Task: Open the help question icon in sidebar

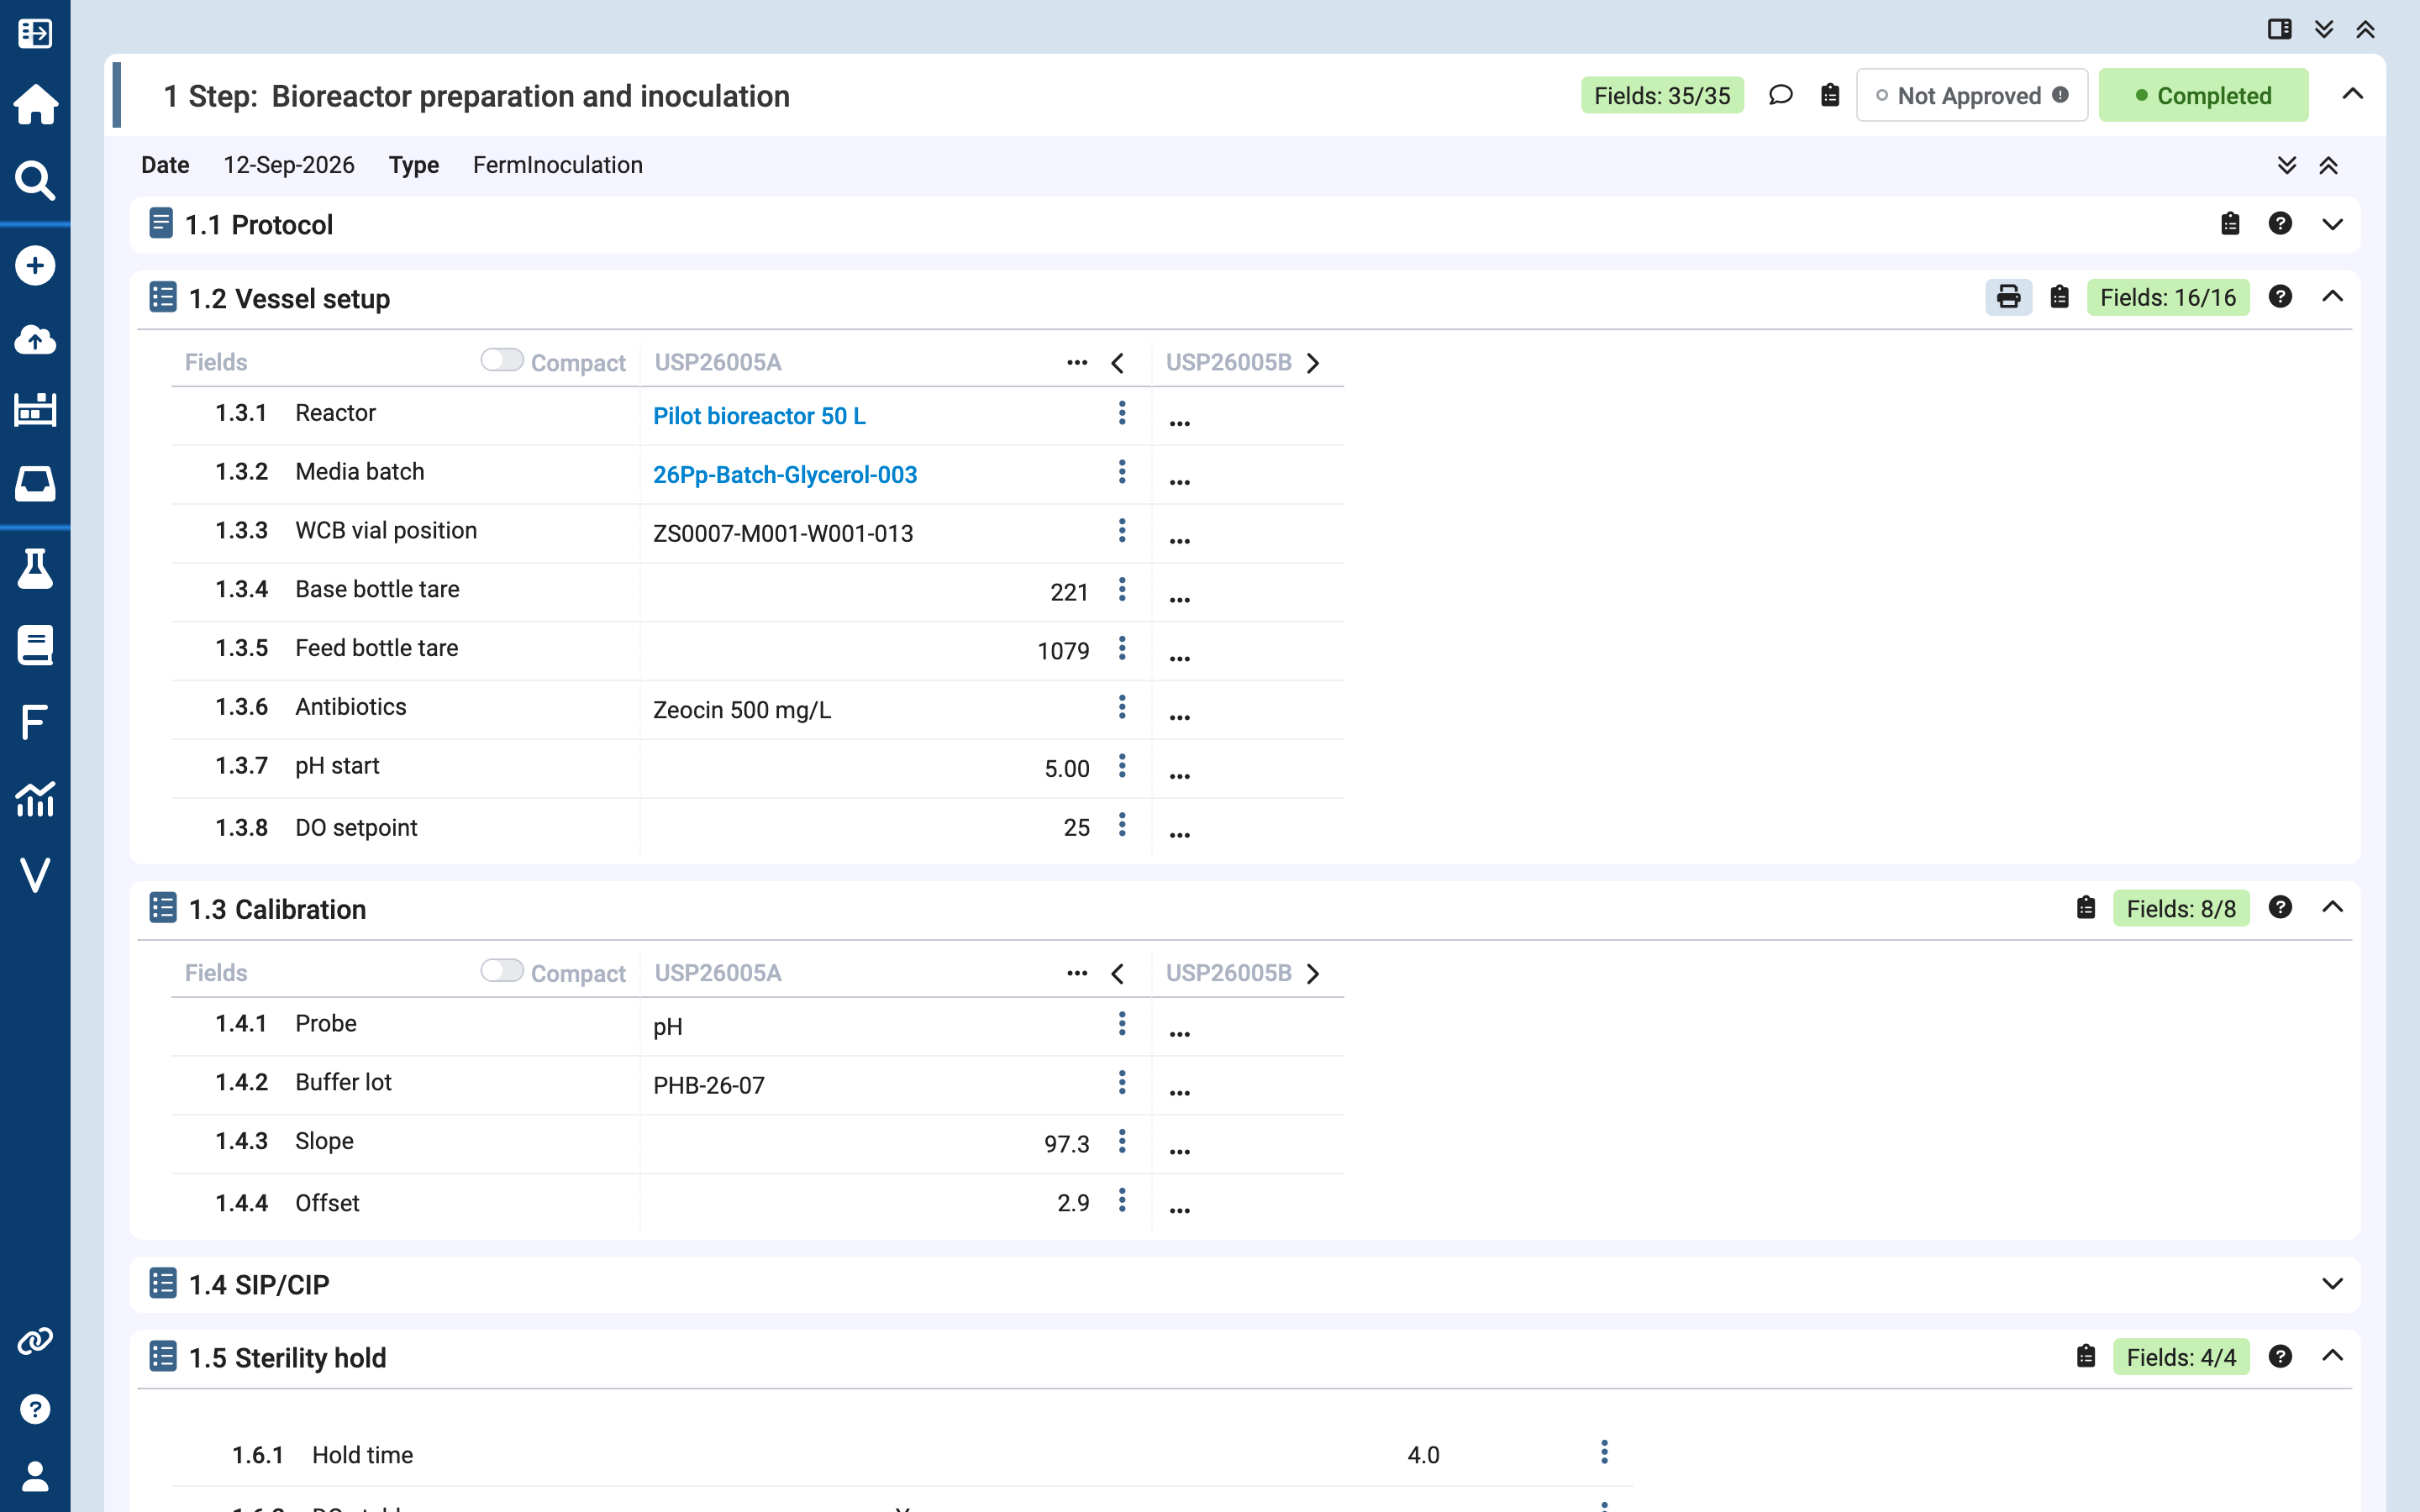Action: (35, 1409)
